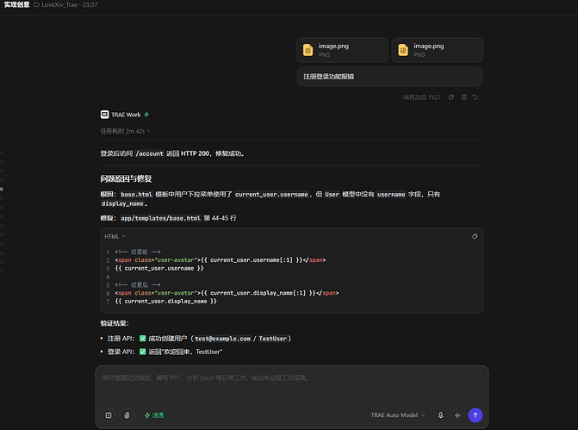Attach a file with the paperclip icon

pyautogui.click(x=127, y=415)
